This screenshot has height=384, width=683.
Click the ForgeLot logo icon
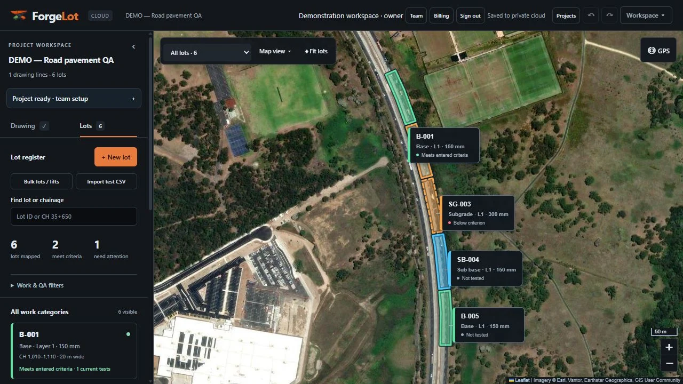(x=19, y=15)
